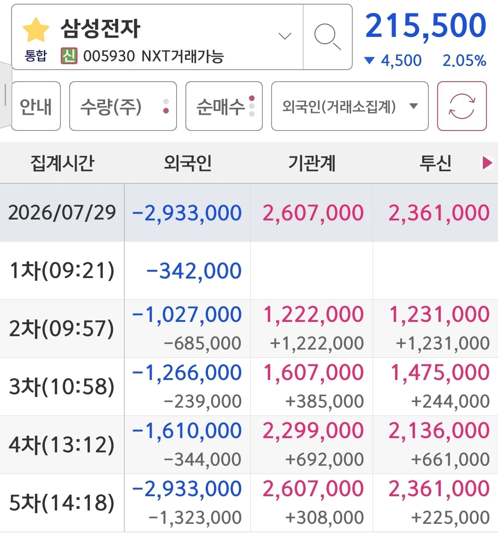This screenshot has height=540, width=498.
Task: Expand the 삼성전자 stock selector chevron
Action: coord(285,36)
